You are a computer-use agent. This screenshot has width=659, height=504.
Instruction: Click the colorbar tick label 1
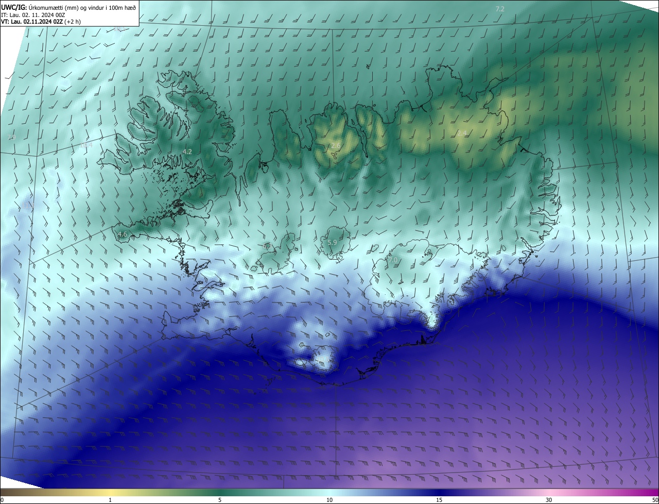coord(110,500)
